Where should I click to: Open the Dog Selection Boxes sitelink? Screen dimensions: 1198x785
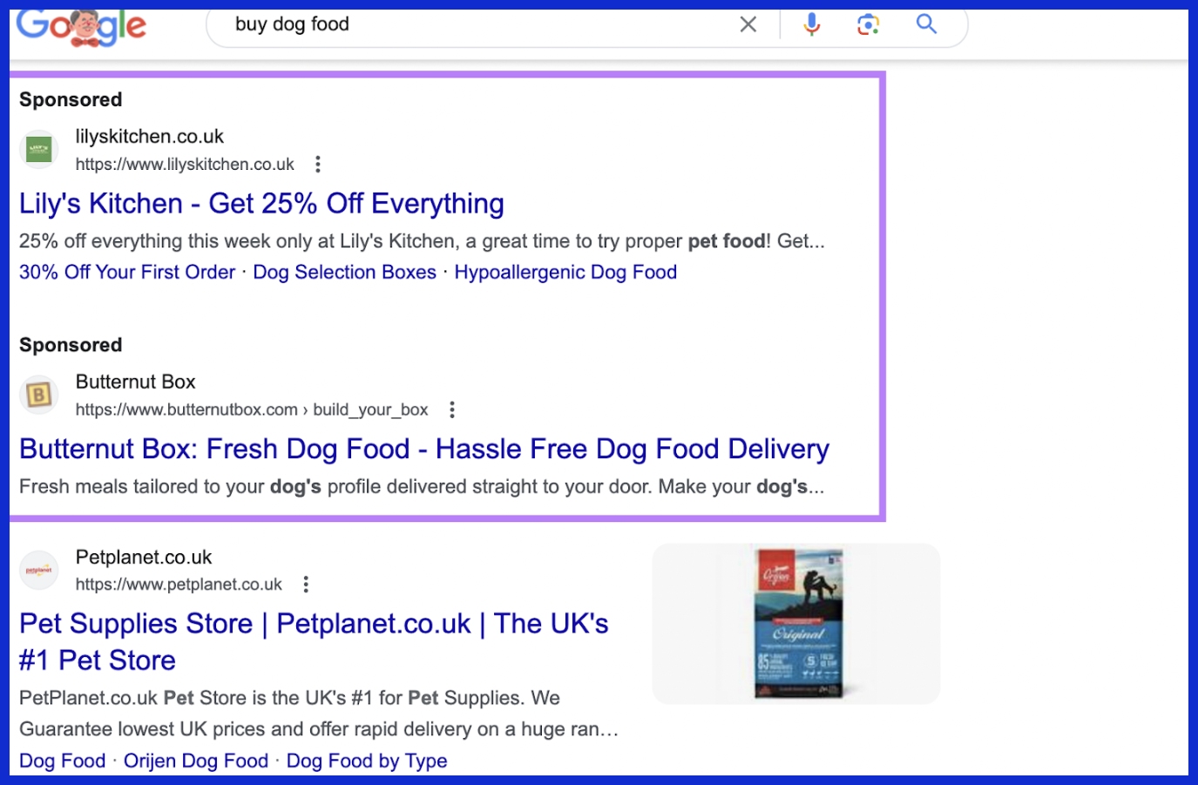(x=343, y=272)
